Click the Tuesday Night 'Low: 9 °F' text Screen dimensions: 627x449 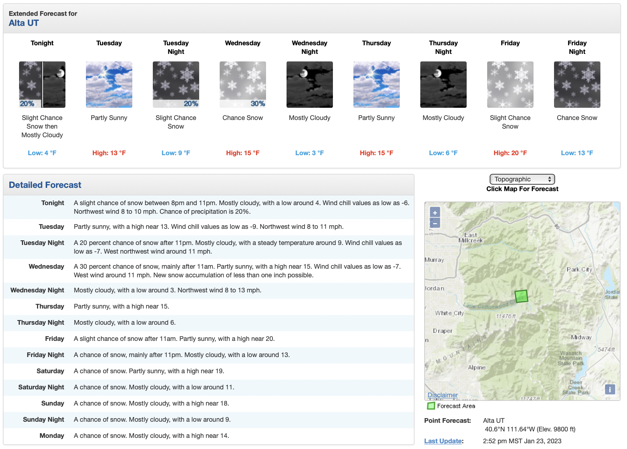click(x=176, y=153)
